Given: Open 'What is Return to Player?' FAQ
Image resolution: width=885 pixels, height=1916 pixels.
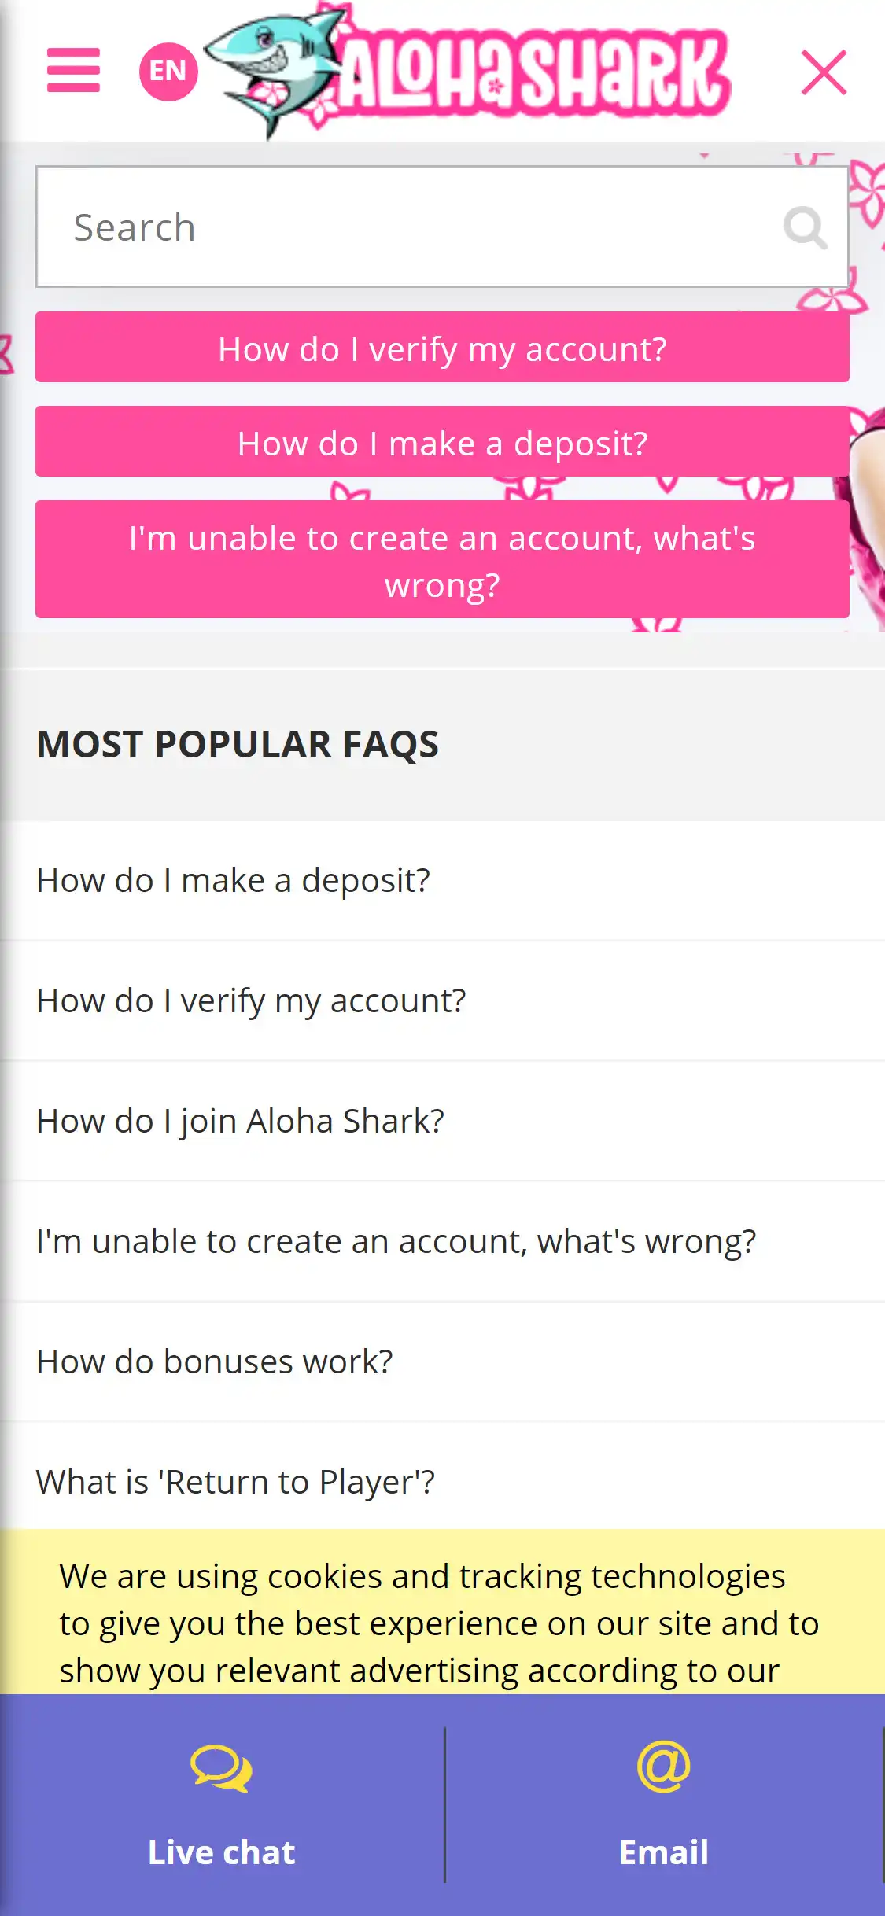Looking at the screenshot, I should pyautogui.click(x=236, y=1483).
